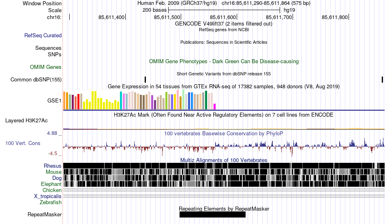Open the Layered H3K27Ac track label
The height and width of the screenshot is (224, 385).
coord(26,120)
